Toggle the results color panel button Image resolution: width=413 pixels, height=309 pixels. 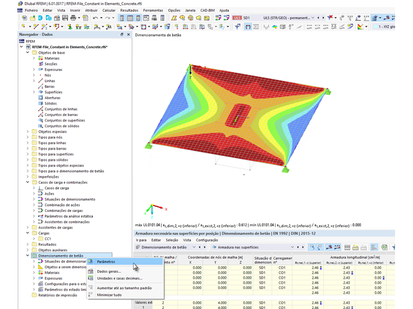(x=138, y=18)
